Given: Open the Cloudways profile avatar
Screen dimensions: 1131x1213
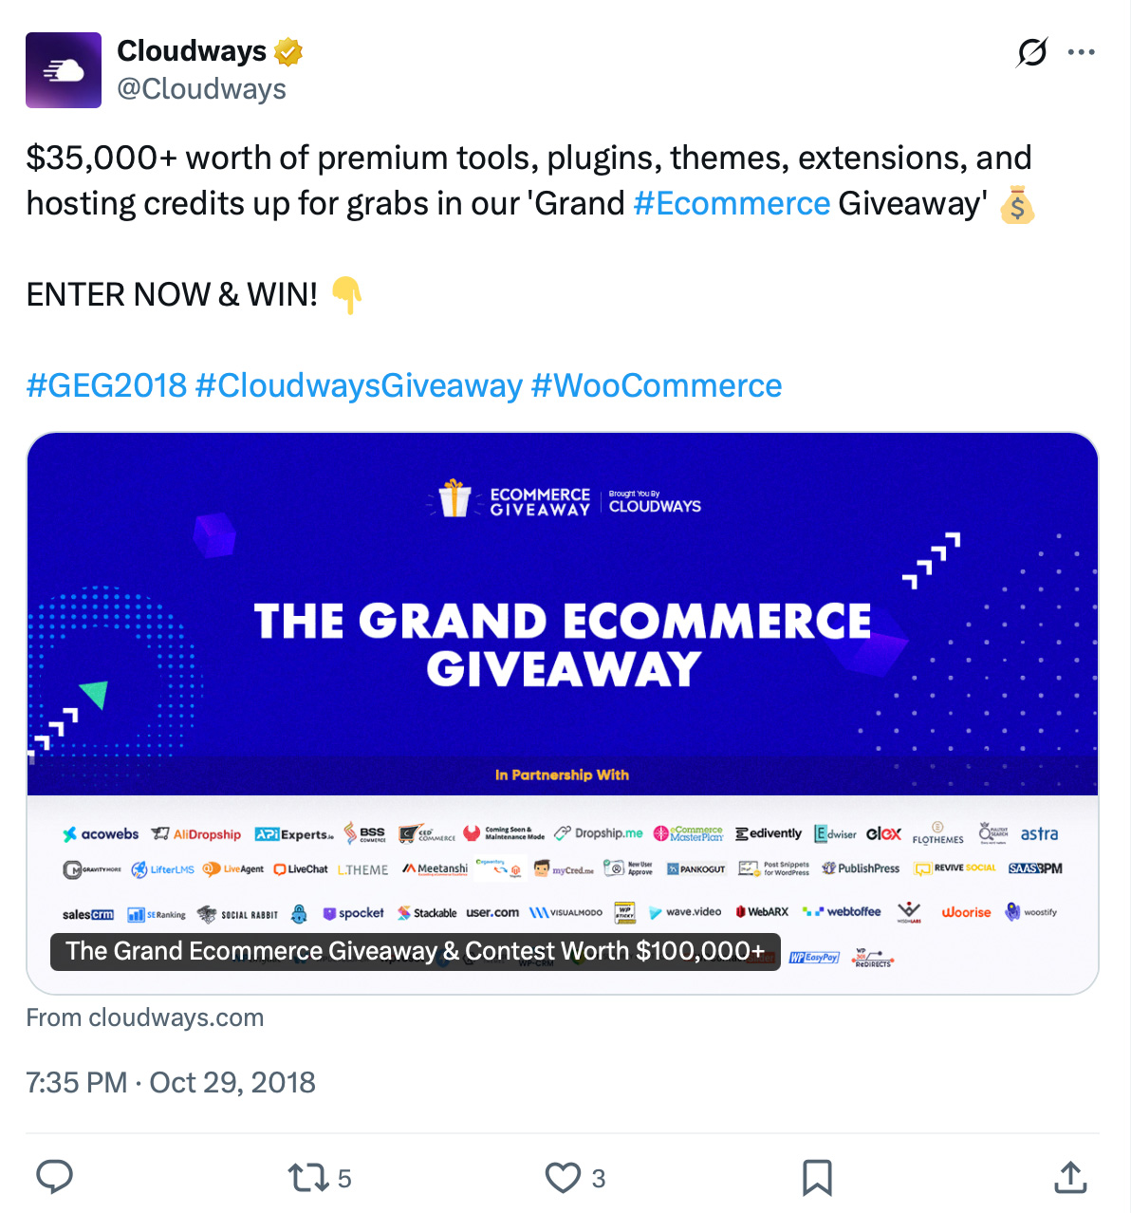Looking at the screenshot, I should point(63,69).
